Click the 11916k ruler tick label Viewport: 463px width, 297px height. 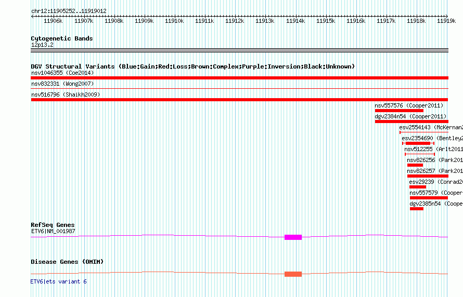356,21
